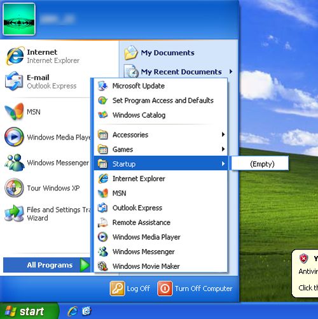318x319 pixels.
Task: Expand the Startup submenu arrow
Action: click(x=223, y=164)
